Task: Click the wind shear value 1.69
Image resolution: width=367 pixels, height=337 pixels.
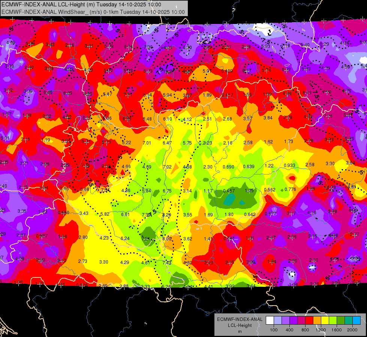Action: pyautogui.click(x=208, y=215)
